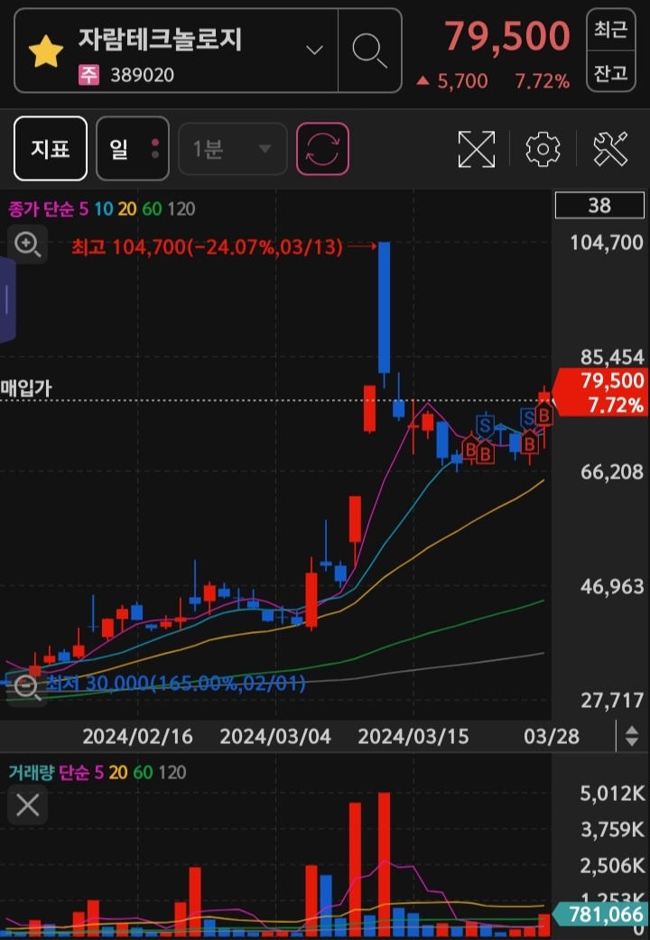This screenshot has width=650, height=940.
Task: Tap the up-down stepper beside the date axis
Action: (x=631, y=736)
